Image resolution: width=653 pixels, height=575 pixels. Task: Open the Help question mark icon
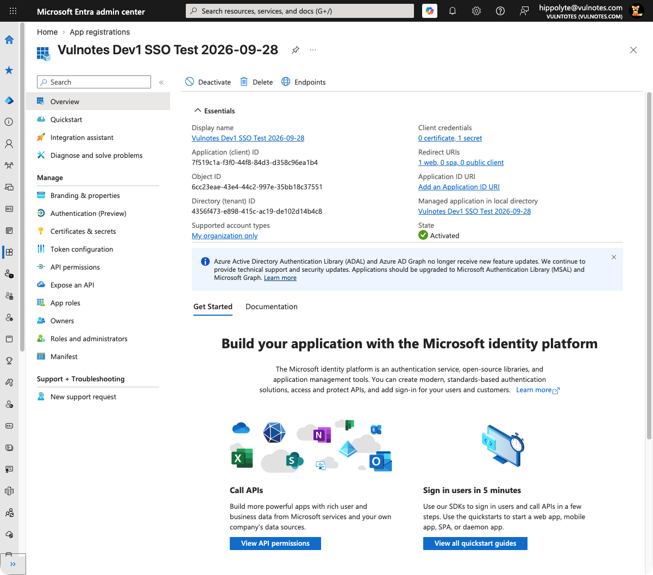500,11
